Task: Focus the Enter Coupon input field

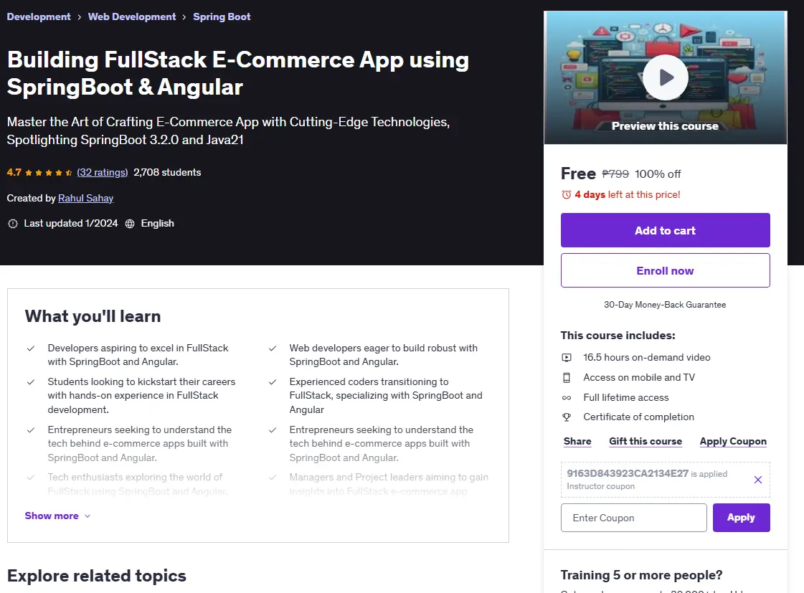Action: 634,518
